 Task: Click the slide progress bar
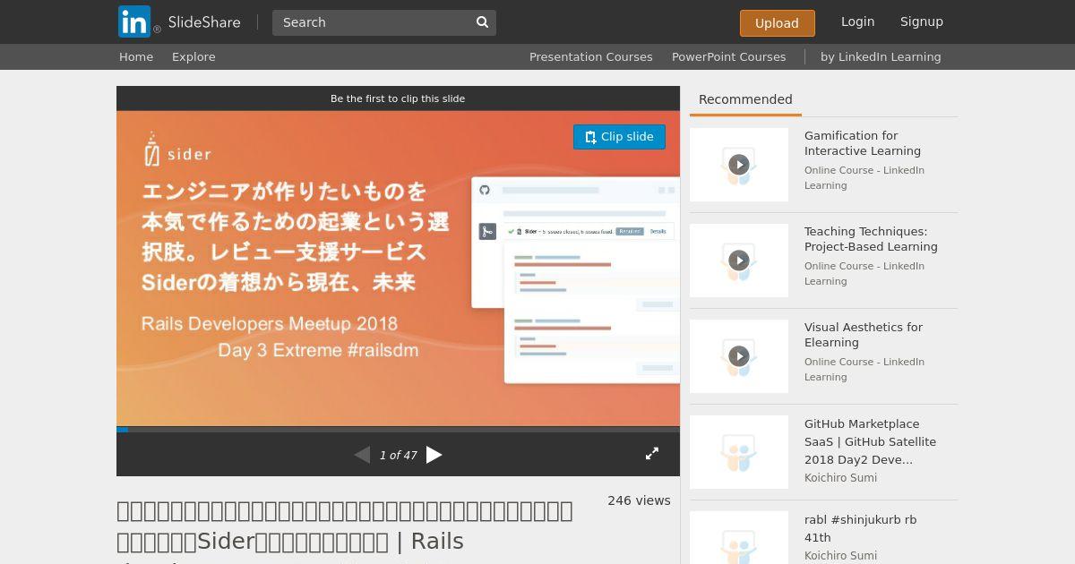point(398,430)
